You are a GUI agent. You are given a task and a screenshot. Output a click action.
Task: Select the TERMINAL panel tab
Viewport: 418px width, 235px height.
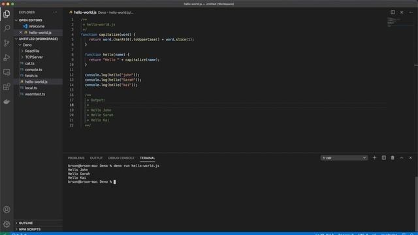point(148,158)
